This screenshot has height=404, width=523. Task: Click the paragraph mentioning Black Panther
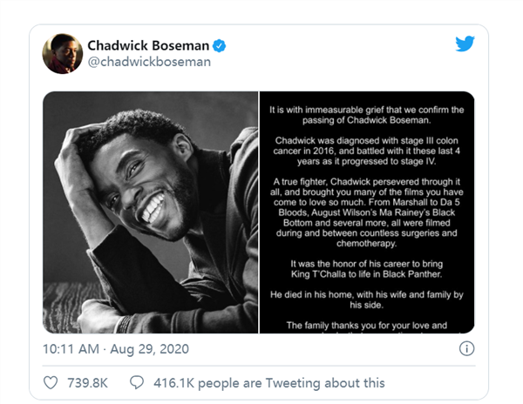(365, 266)
